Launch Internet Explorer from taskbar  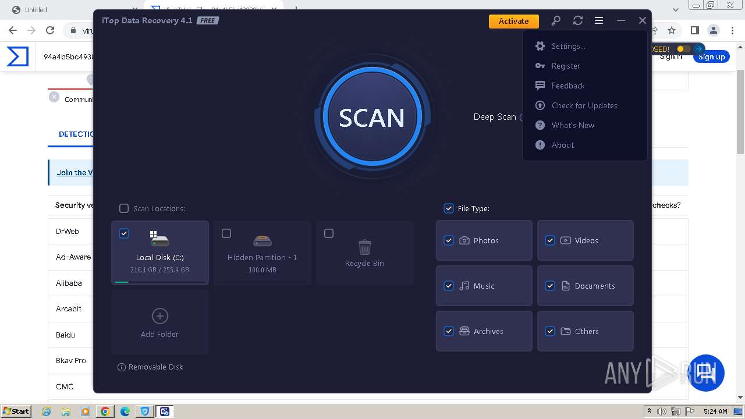(46, 411)
